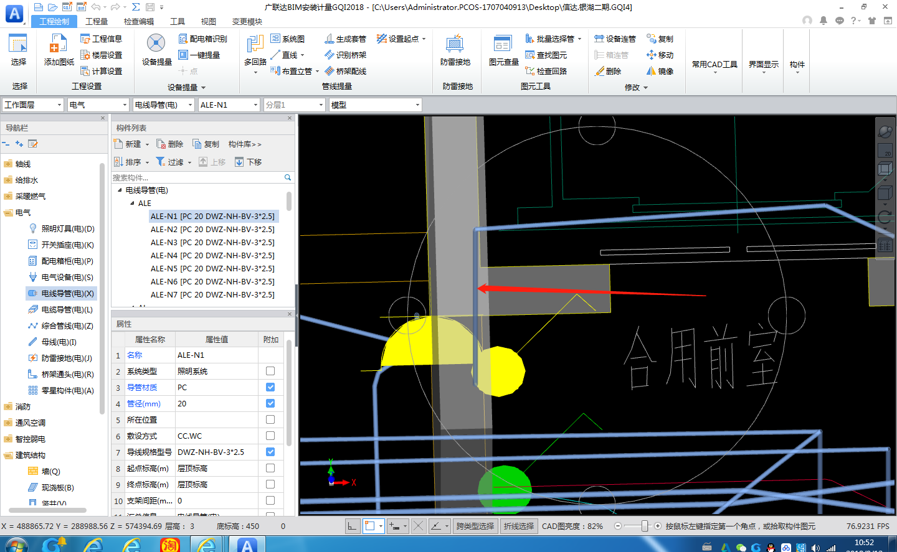Click 添加图纸 add drawing icon
Image resolution: width=897 pixels, height=552 pixels.
click(x=59, y=50)
